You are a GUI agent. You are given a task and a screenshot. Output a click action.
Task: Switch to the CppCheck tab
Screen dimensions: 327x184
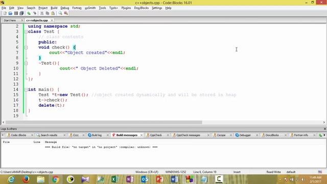click(156, 135)
